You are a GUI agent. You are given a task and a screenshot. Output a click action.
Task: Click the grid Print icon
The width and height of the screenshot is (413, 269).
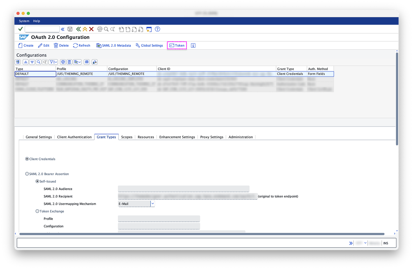[63, 62]
